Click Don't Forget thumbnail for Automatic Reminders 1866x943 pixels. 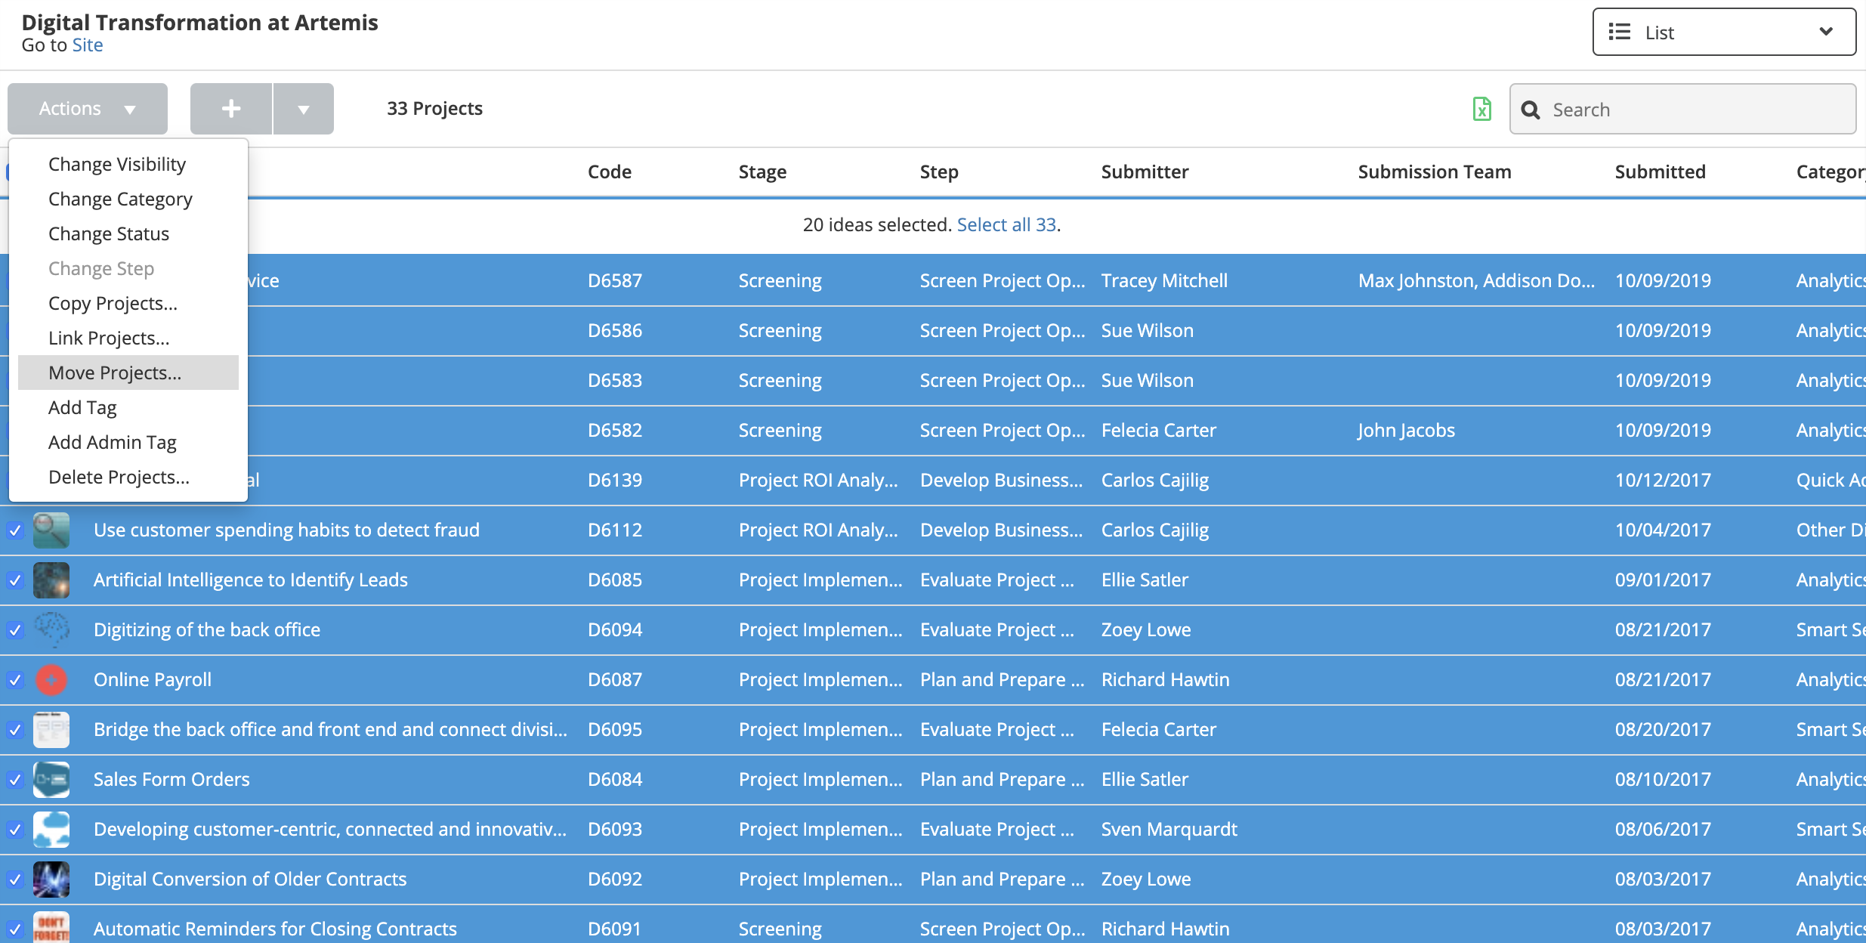click(51, 927)
